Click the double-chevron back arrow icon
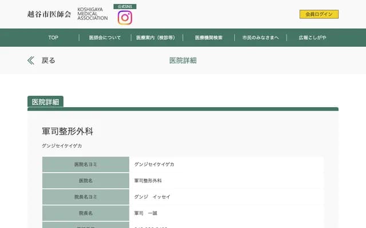This screenshot has height=228, width=366. (31, 60)
